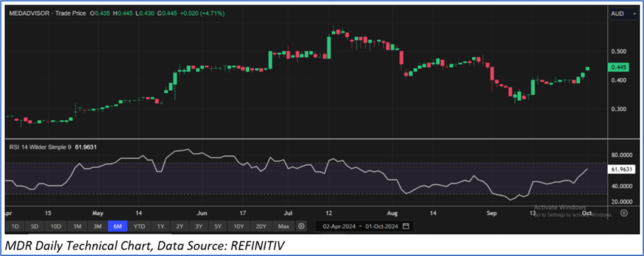Open the calendar date picker icon
644x256 pixels.
point(406,226)
